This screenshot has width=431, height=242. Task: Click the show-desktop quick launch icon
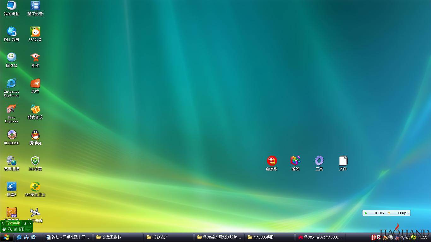click(x=27, y=237)
